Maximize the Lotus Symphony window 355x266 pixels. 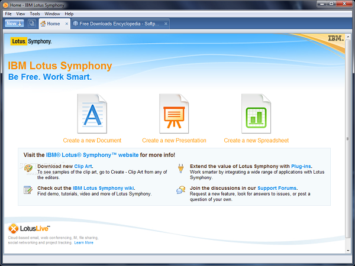point(331,4)
